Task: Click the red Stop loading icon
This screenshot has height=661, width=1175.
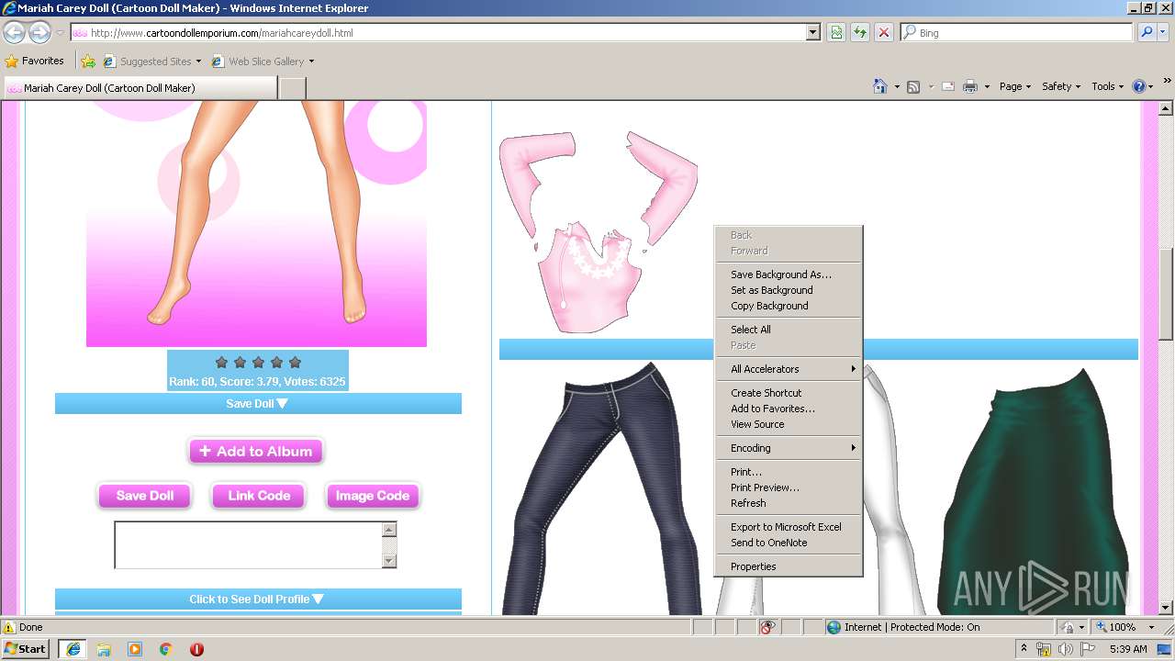Action: click(x=883, y=32)
